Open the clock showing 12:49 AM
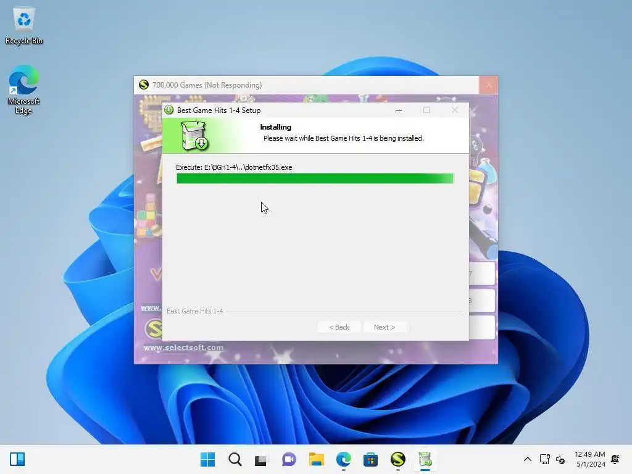The width and height of the screenshot is (632, 474). point(590,459)
